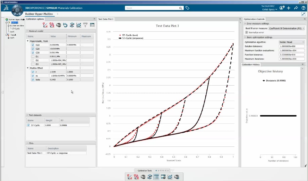The width and height of the screenshot is (308, 181).
Task: Toggle the ST-Cyclic test dataset checkbox
Action: click(x=28, y=125)
